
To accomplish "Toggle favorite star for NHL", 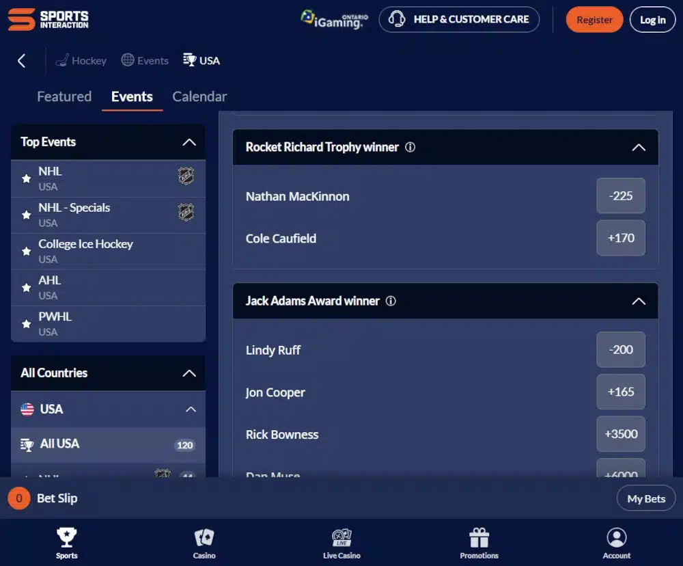I will (27, 178).
